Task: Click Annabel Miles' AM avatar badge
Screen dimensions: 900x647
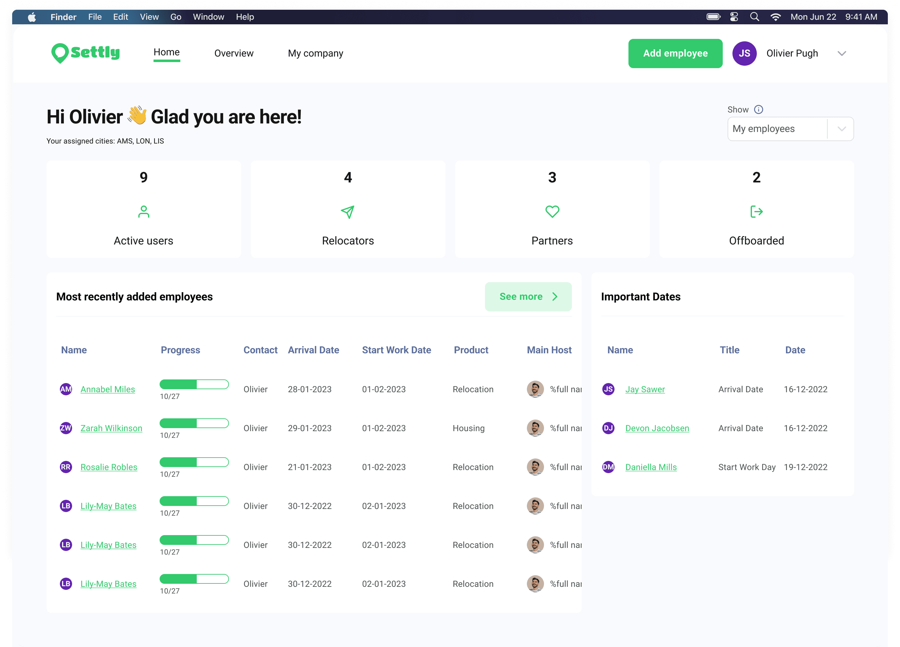Action: click(x=66, y=389)
